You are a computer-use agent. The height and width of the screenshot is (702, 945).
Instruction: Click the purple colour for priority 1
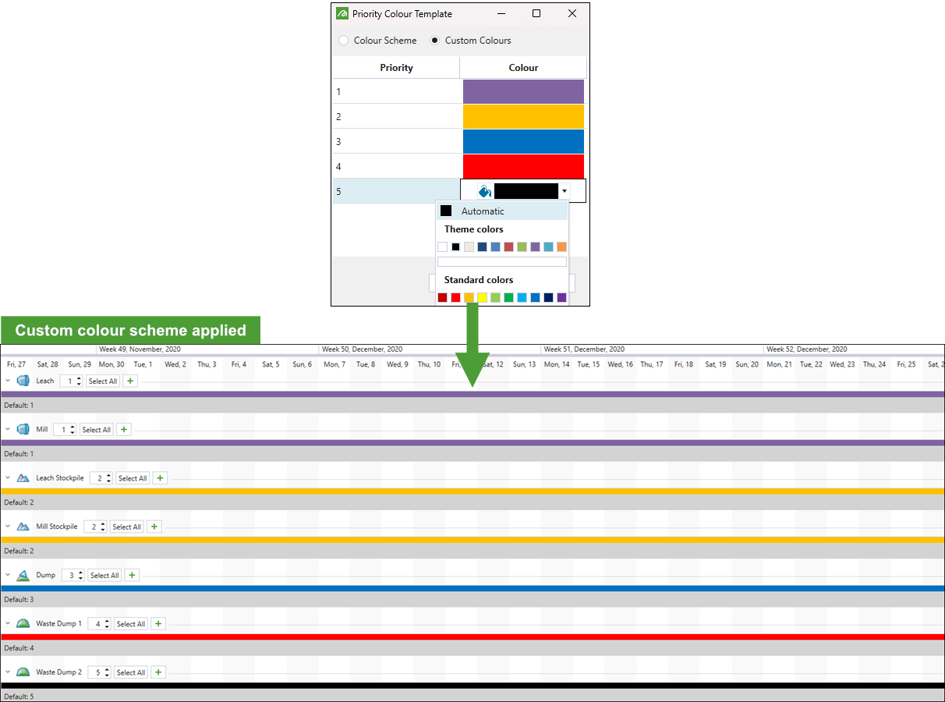click(x=523, y=91)
